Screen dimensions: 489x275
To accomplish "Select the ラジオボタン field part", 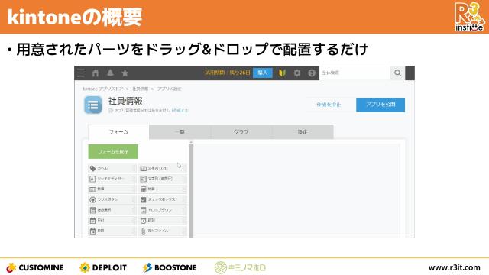I will coord(112,199).
